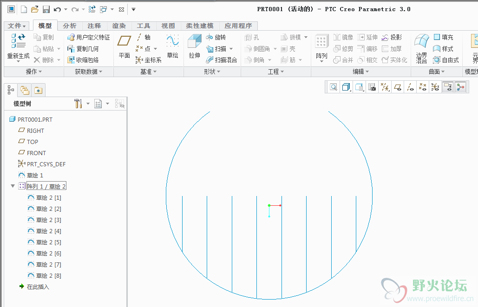Screen dimensions: 478x307
Task: Create a datum 轴 axis
Action: 143,37
